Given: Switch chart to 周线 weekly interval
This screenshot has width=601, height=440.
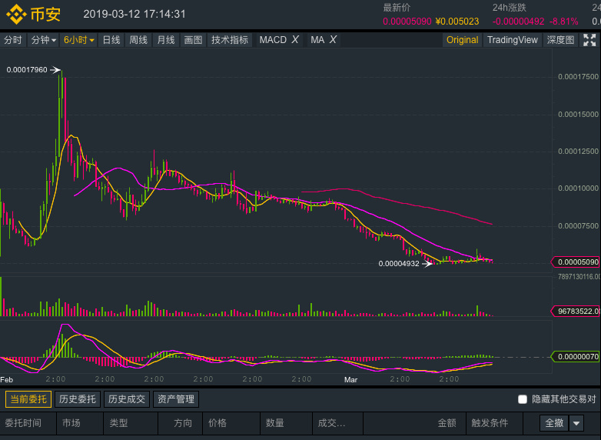Looking at the screenshot, I should click(138, 40).
